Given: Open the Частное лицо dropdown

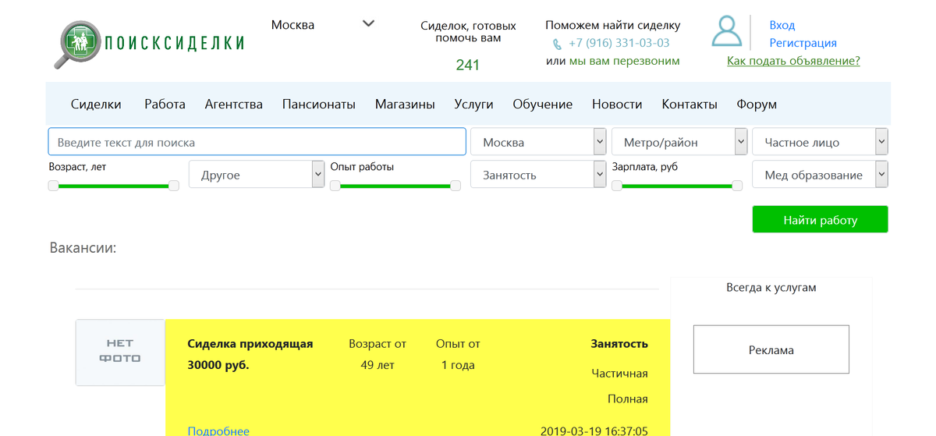Looking at the screenshot, I should 820,142.
